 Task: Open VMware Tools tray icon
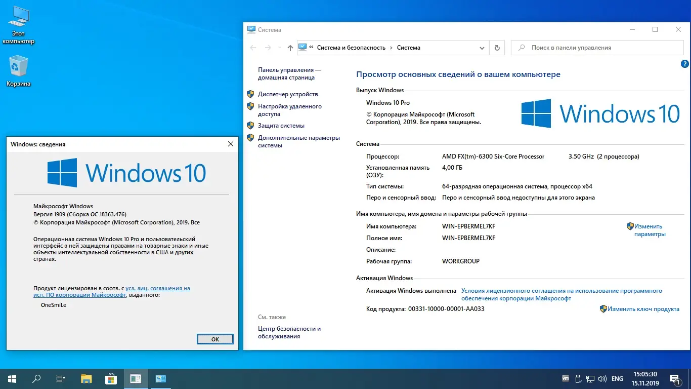click(566, 378)
